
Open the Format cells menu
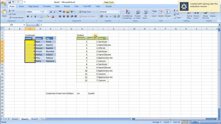[x=167, y=14]
